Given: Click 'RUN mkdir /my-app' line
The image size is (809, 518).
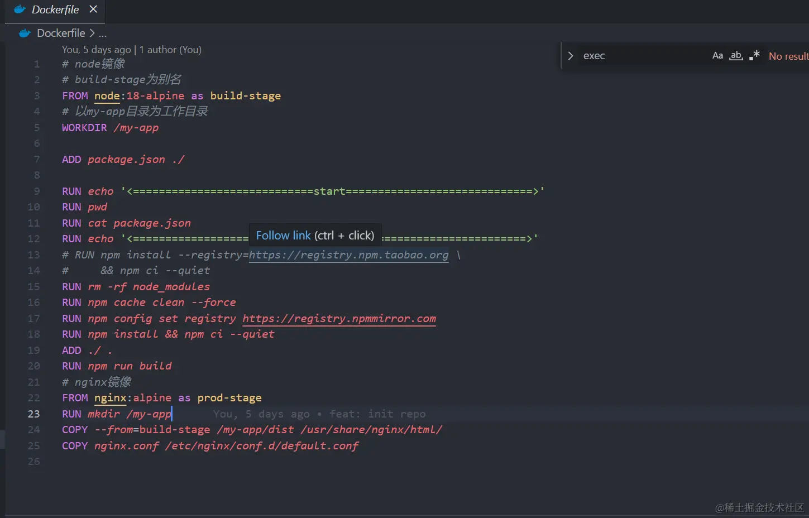Looking at the screenshot, I should [117, 414].
